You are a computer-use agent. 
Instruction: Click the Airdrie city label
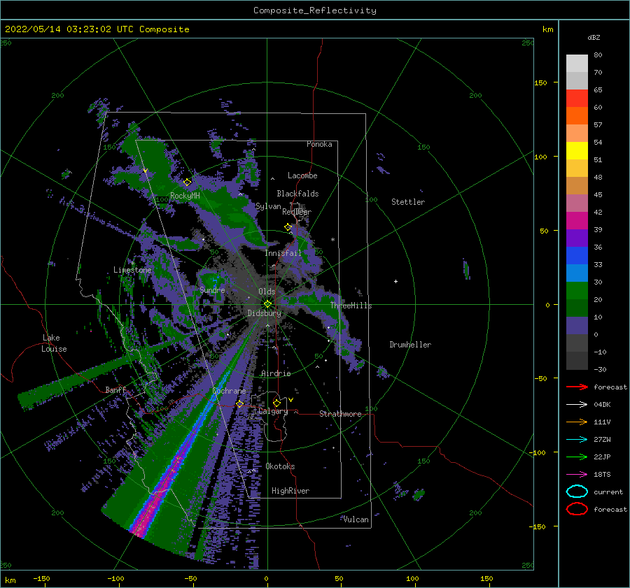(x=276, y=373)
